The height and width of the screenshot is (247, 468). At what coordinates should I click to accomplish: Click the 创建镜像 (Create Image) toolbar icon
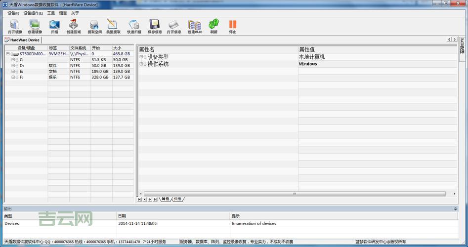coord(35,25)
